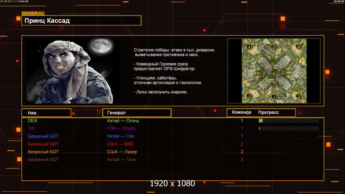Click start position 4 map marker
Image resolution: width=345 pixels, height=194 pixels.
pos(249,47)
